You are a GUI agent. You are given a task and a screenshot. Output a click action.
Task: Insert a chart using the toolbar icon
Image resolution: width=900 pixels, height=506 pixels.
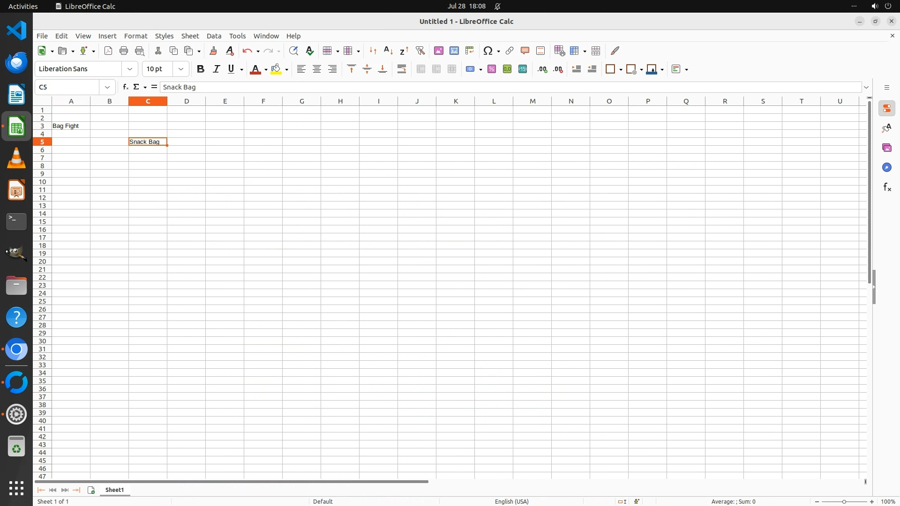454,51
